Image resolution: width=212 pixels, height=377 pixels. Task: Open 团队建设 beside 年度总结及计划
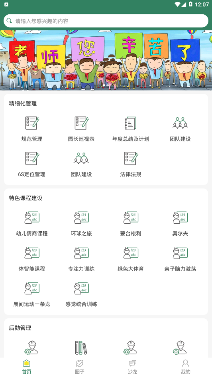coord(180,123)
